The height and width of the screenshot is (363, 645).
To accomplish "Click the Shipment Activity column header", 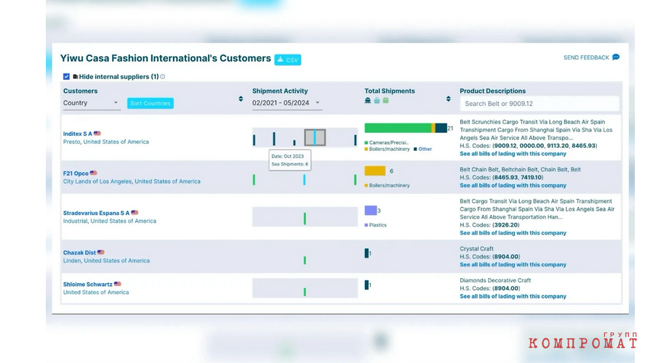I will [280, 91].
